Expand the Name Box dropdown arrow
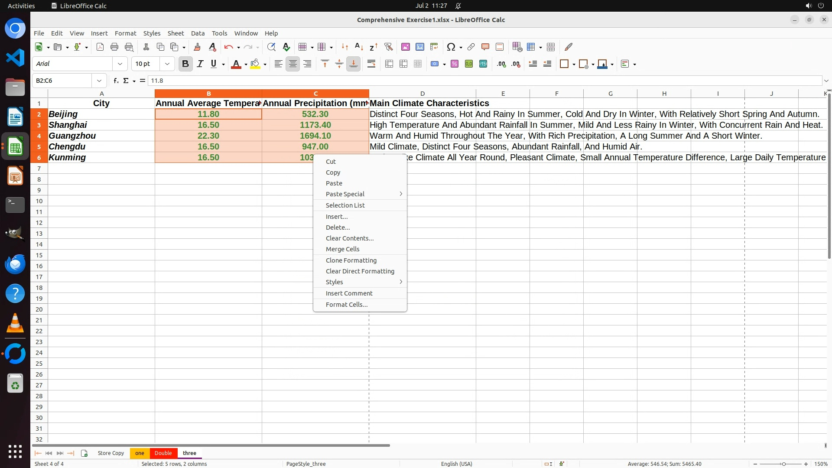This screenshot has width=832, height=468. pos(99,81)
